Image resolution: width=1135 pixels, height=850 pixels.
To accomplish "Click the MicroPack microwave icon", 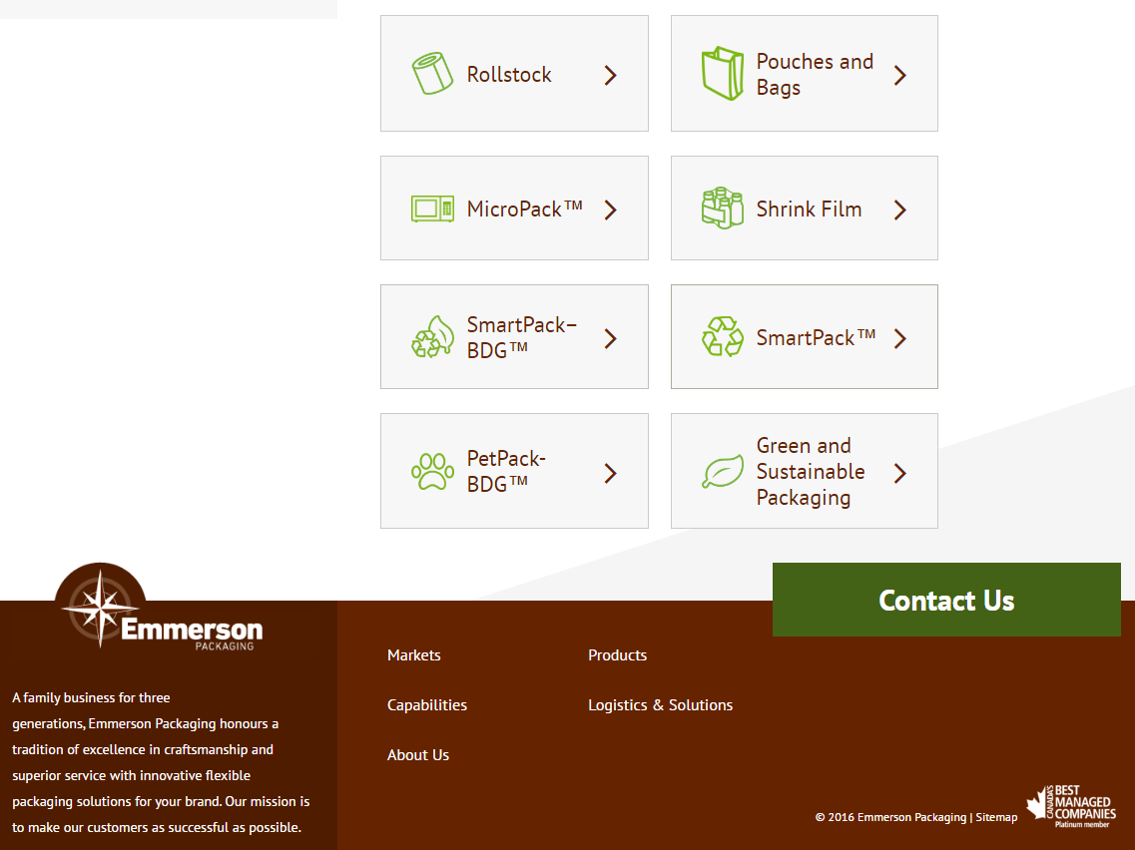I will pos(433,209).
